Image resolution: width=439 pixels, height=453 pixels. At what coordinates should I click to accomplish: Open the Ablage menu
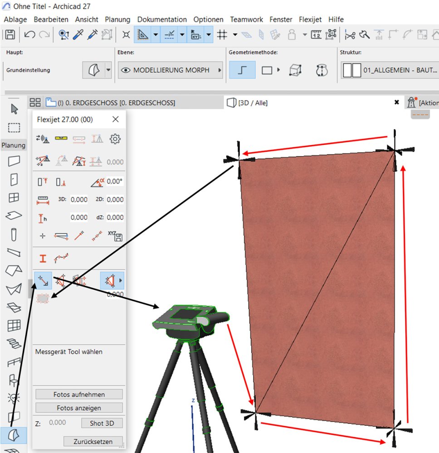click(x=15, y=19)
